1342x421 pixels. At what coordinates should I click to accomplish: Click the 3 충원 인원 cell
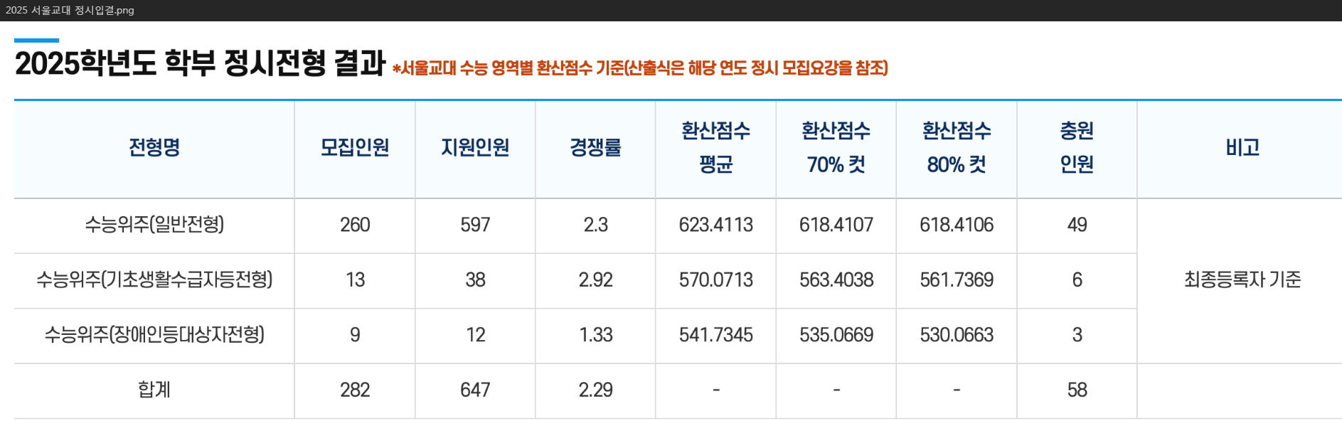tap(1077, 334)
